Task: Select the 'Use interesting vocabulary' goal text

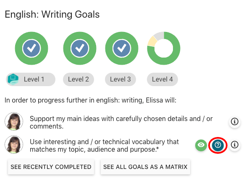Action: tap(105, 145)
